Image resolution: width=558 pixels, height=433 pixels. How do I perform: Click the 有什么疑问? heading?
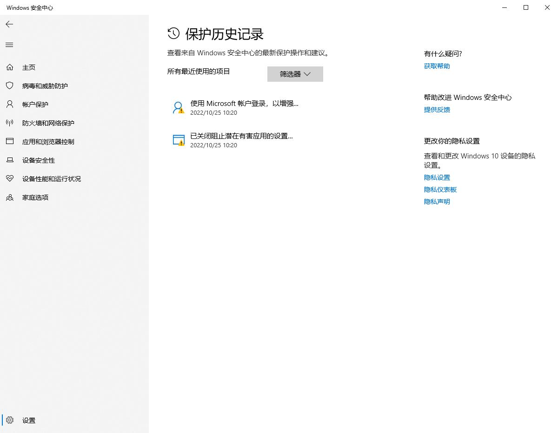[x=443, y=54]
